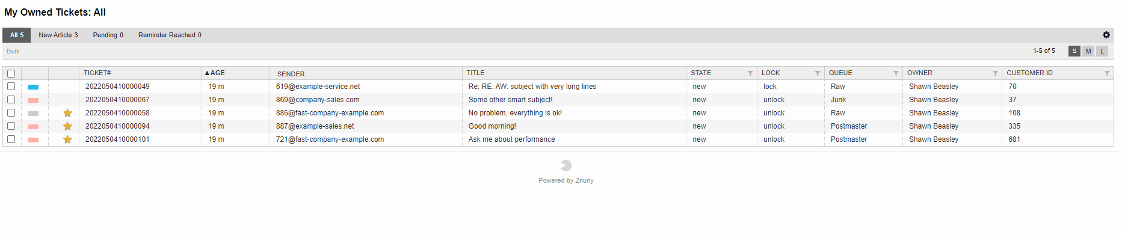Expand the Queue column filter dropdown

coord(896,73)
